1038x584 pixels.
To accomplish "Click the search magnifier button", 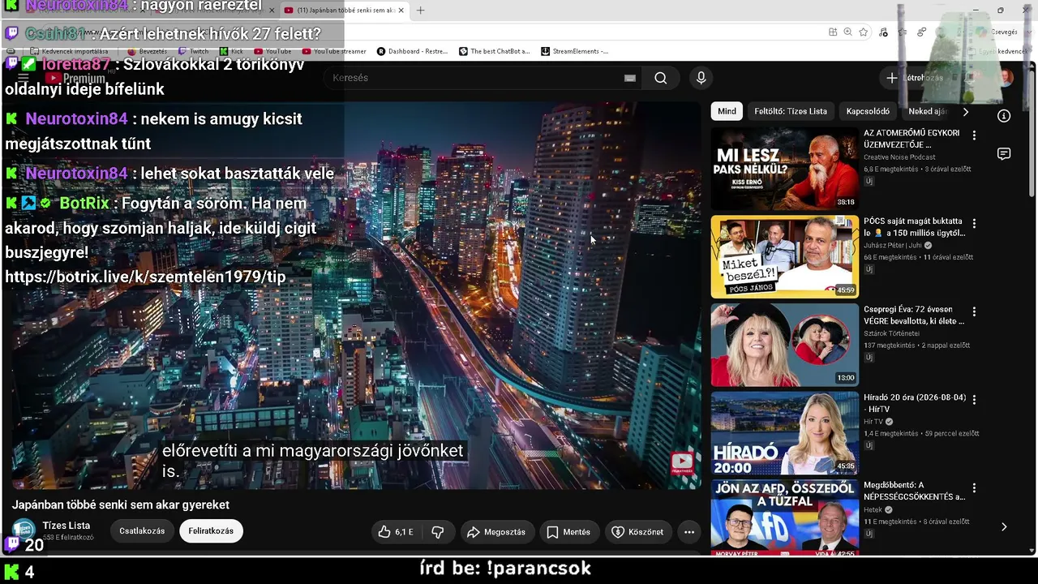I will point(661,78).
